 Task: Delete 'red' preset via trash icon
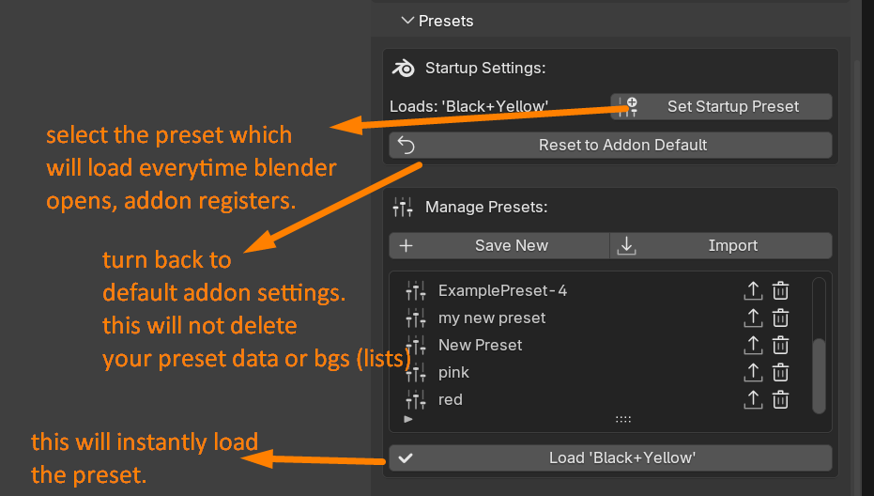coord(780,399)
